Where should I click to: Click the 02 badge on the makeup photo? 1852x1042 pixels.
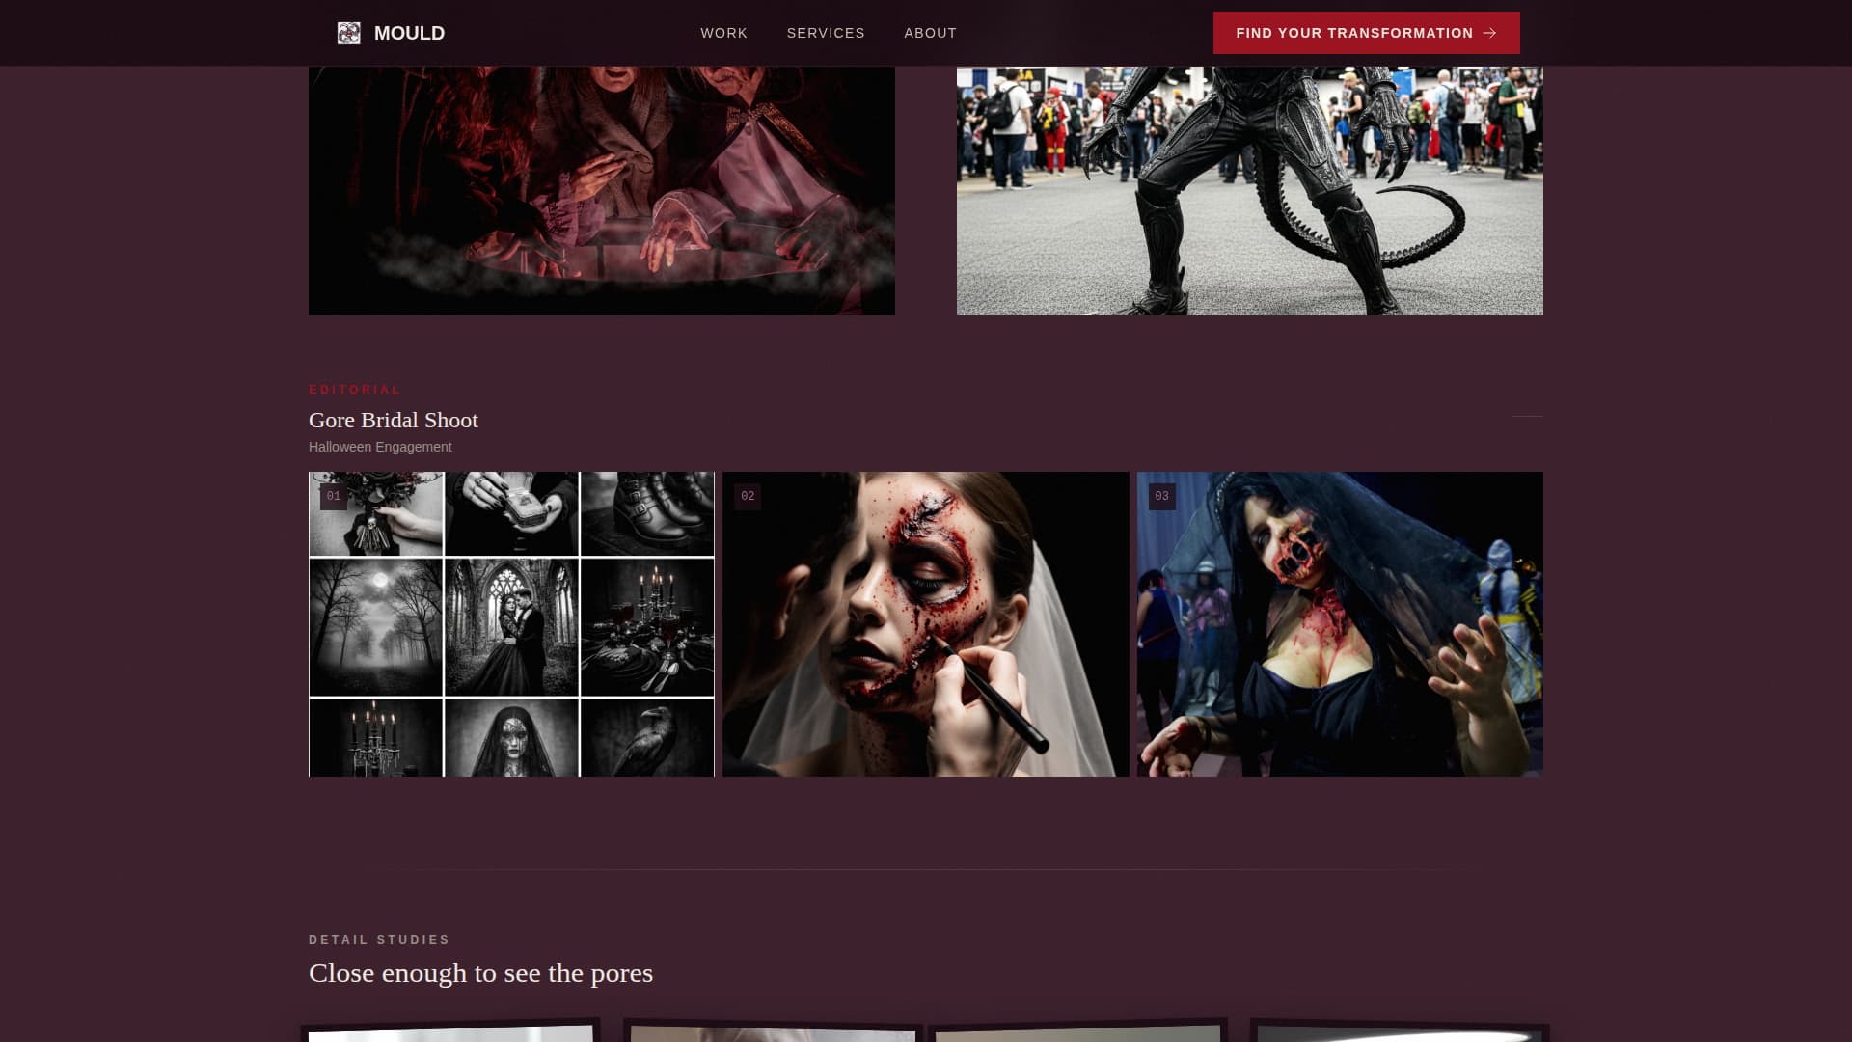click(x=749, y=496)
